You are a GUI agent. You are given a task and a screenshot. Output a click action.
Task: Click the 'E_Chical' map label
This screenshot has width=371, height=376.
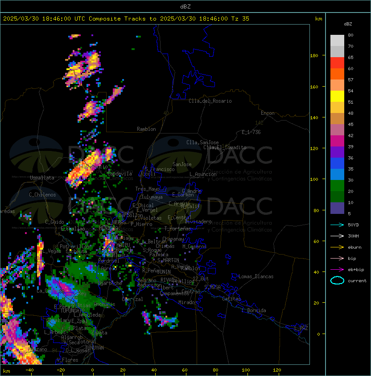[143, 205]
